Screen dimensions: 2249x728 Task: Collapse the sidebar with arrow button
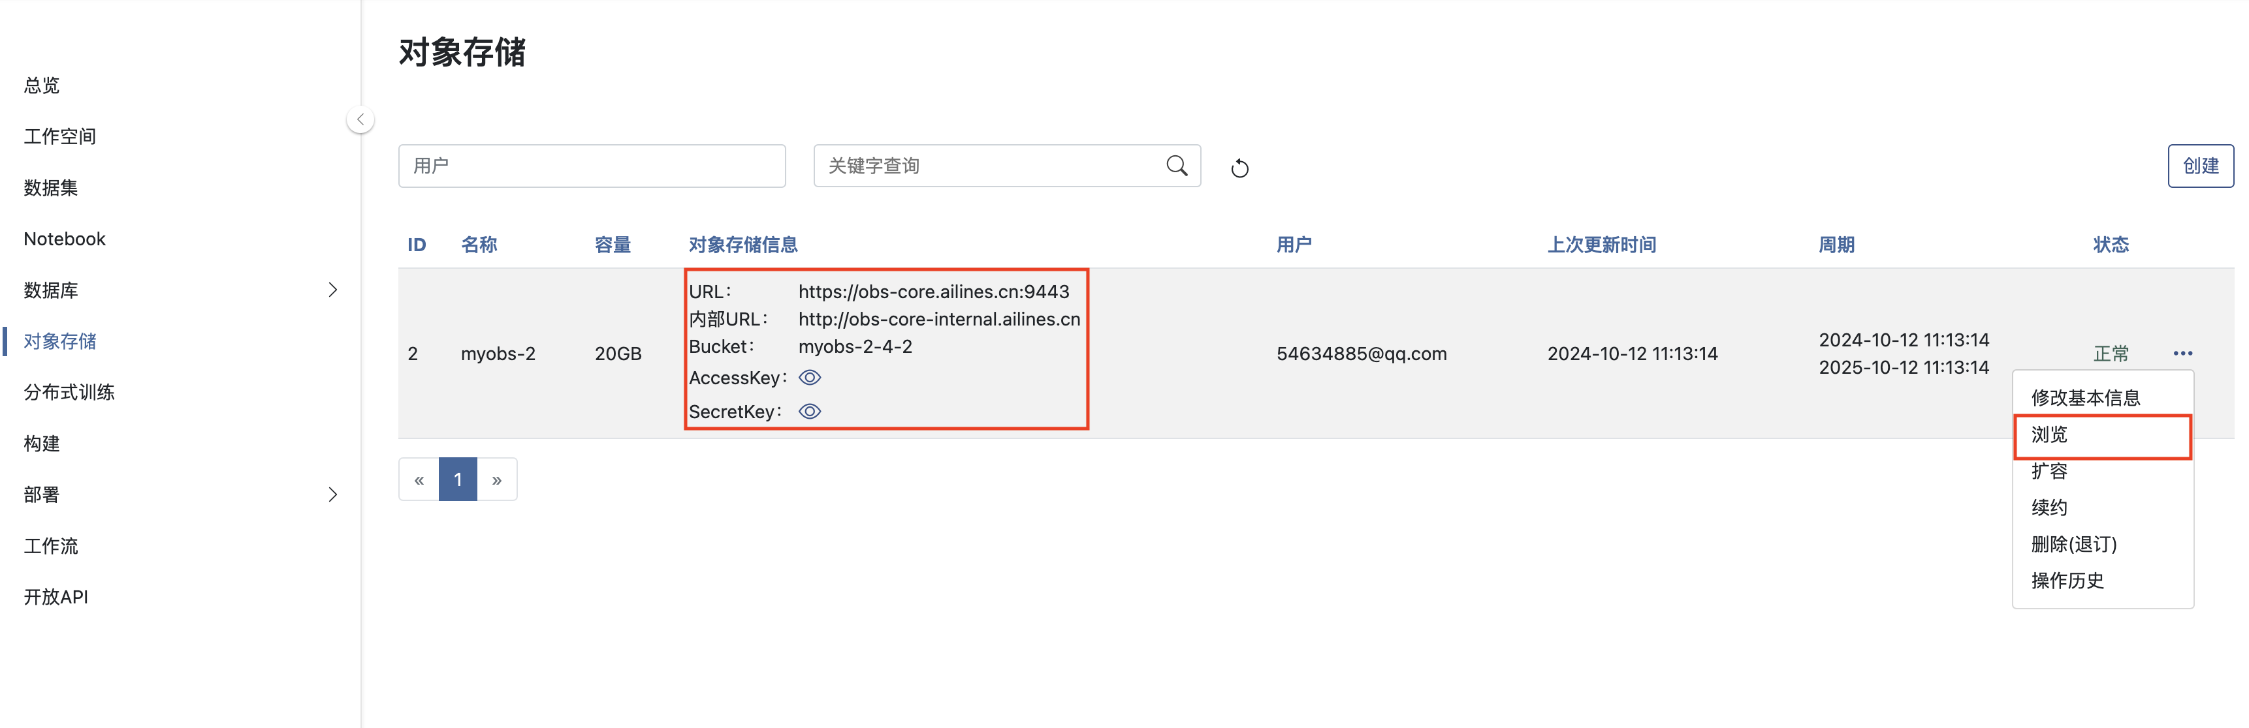(360, 119)
